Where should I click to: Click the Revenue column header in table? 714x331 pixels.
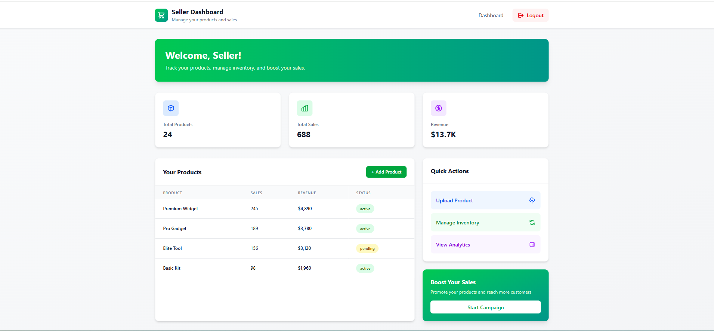307,193
